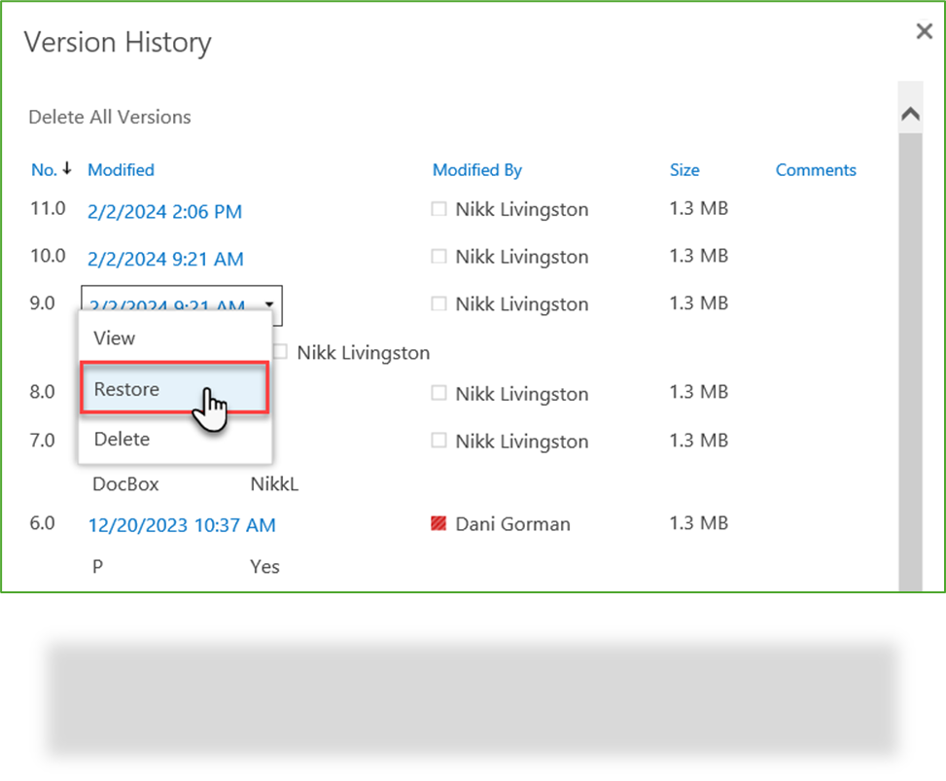The width and height of the screenshot is (946, 781).
Task: Click Dani Gorman's red presence indicator
Action: click(x=438, y=523)
